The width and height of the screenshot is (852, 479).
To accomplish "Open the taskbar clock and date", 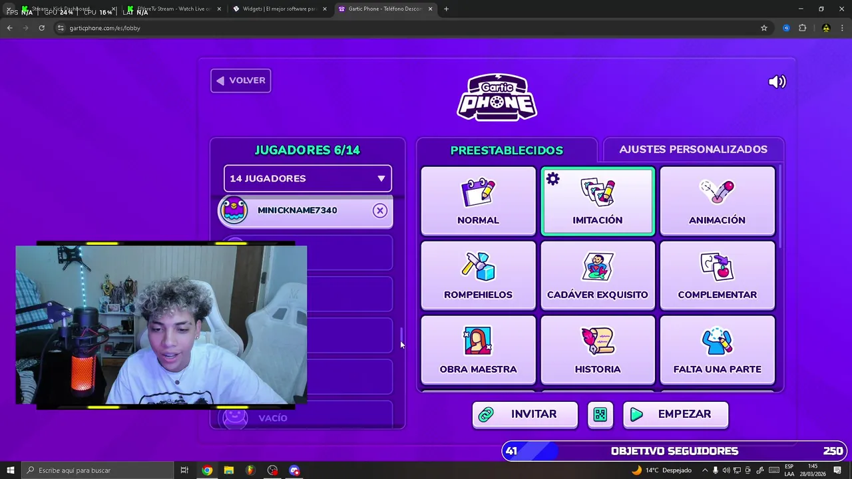I will click(813, 470).
